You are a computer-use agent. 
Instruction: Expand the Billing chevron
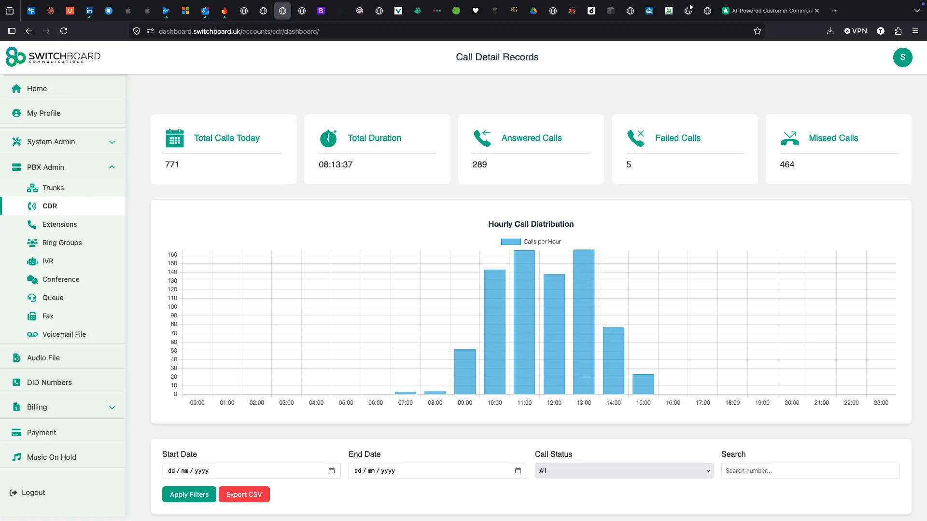pyautogui.click(x=112, y=407)
